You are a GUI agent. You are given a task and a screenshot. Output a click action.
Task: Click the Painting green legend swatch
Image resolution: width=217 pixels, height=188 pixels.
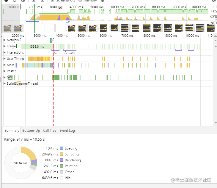coord(62,166)
